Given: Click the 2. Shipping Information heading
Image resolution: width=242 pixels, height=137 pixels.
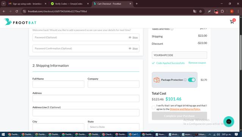Looking at the screenshot, I should tap(51, 66).
